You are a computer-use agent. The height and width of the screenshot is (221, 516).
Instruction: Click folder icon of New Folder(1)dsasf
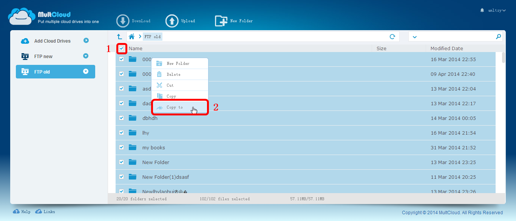[132, 177]
